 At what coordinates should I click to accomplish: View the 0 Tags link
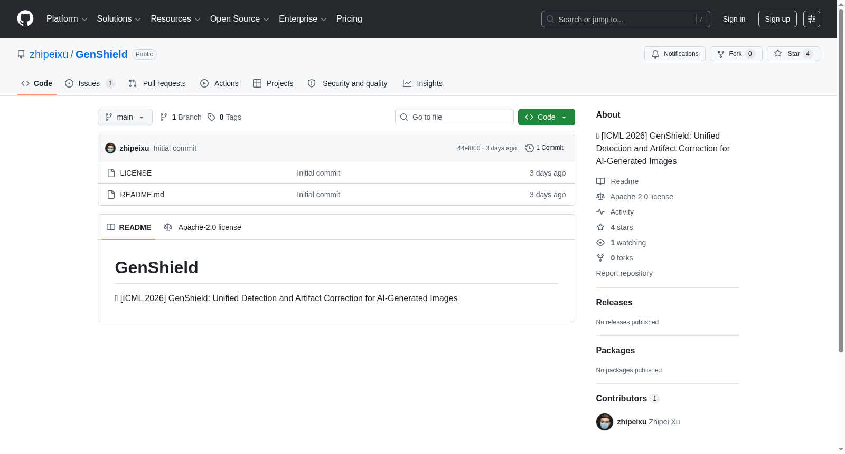tap(224, 117)
